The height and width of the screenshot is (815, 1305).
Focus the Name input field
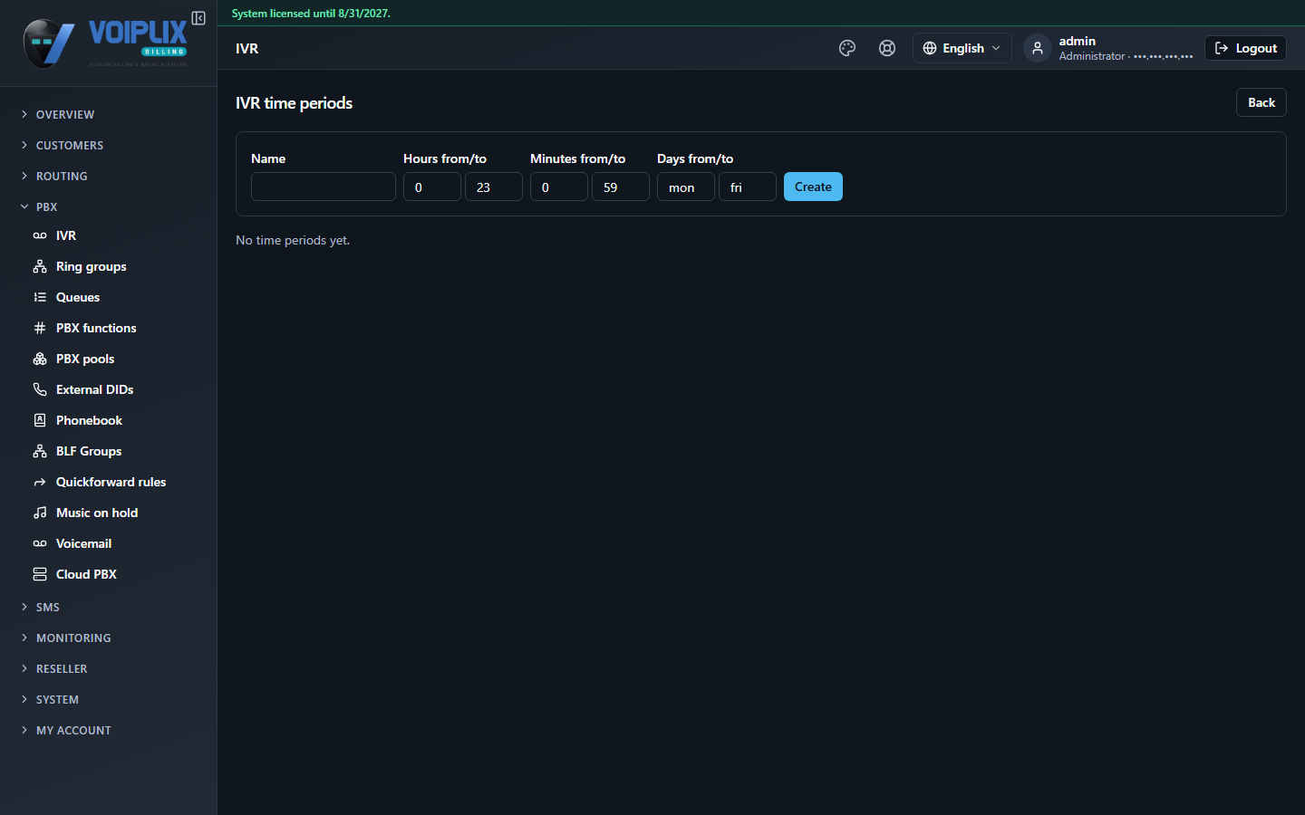(x=324, y=187)
